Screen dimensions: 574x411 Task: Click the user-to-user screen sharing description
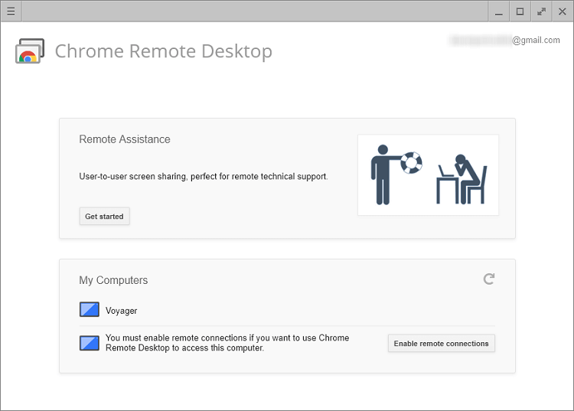204,176
